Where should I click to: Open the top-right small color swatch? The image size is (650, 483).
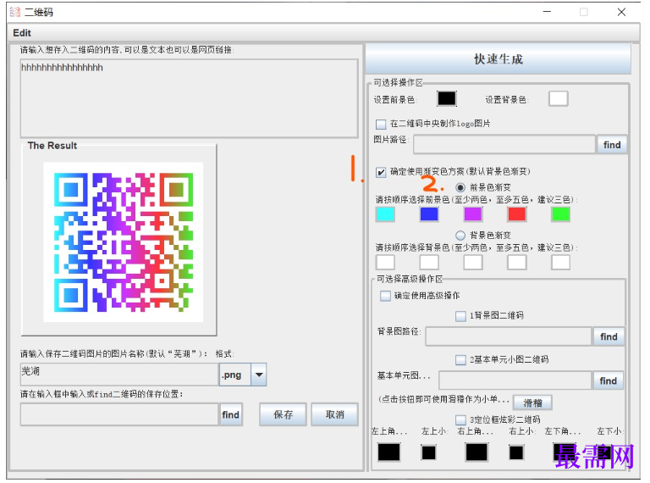(516, 452)
